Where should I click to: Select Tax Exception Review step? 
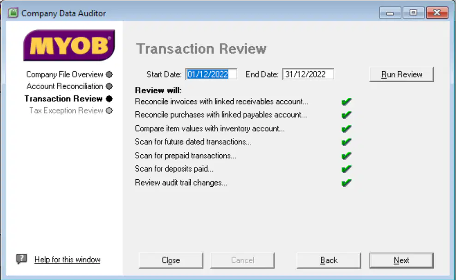tap(66, 110)
